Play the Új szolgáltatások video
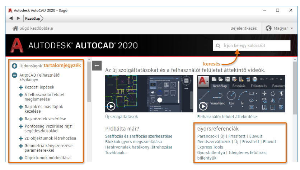This screenshot has height=170, width=300. (x=111, y=106)
